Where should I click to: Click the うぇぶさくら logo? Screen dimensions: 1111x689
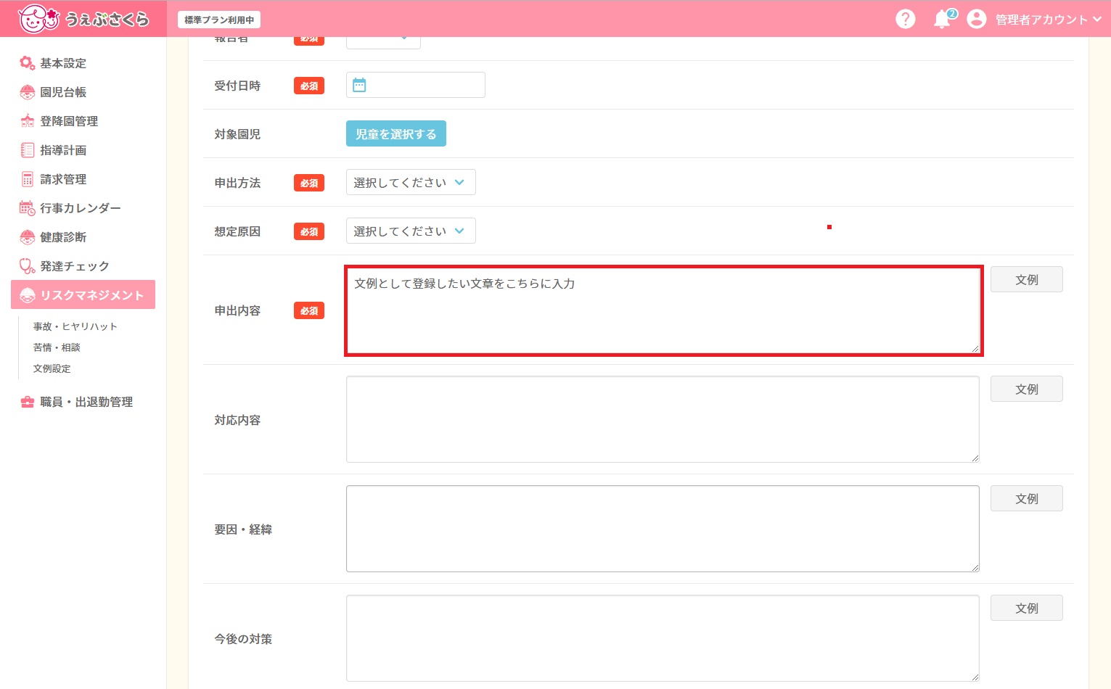pyautogui.click(x=83, y=19)
